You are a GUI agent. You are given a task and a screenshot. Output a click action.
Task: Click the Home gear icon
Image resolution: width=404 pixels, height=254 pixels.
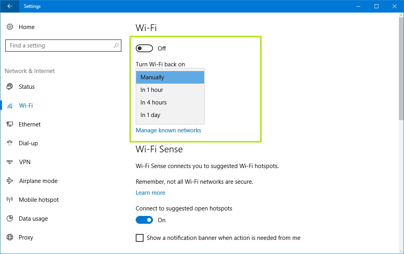point(10,27)
